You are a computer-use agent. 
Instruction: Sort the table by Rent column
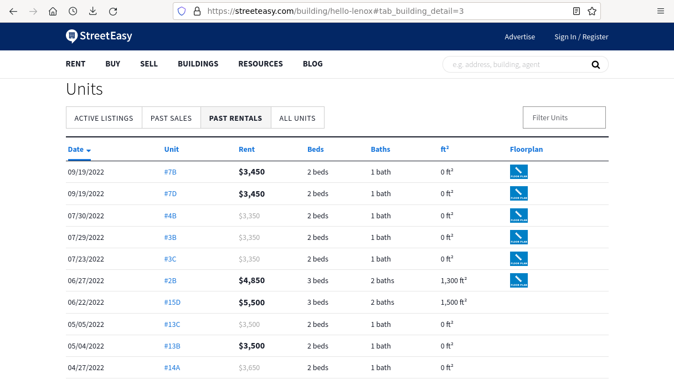click(246, 150)
